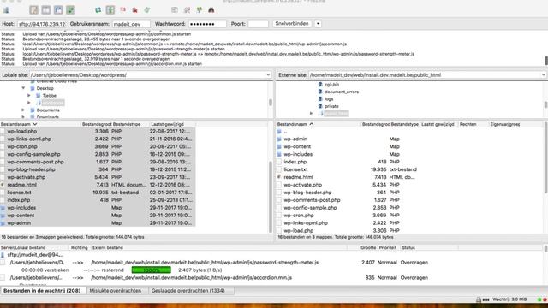Click the Snelverbinden button

pyautogui.click(x=292, y=24)
